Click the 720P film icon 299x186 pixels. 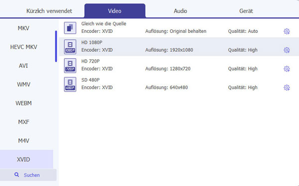70,66
